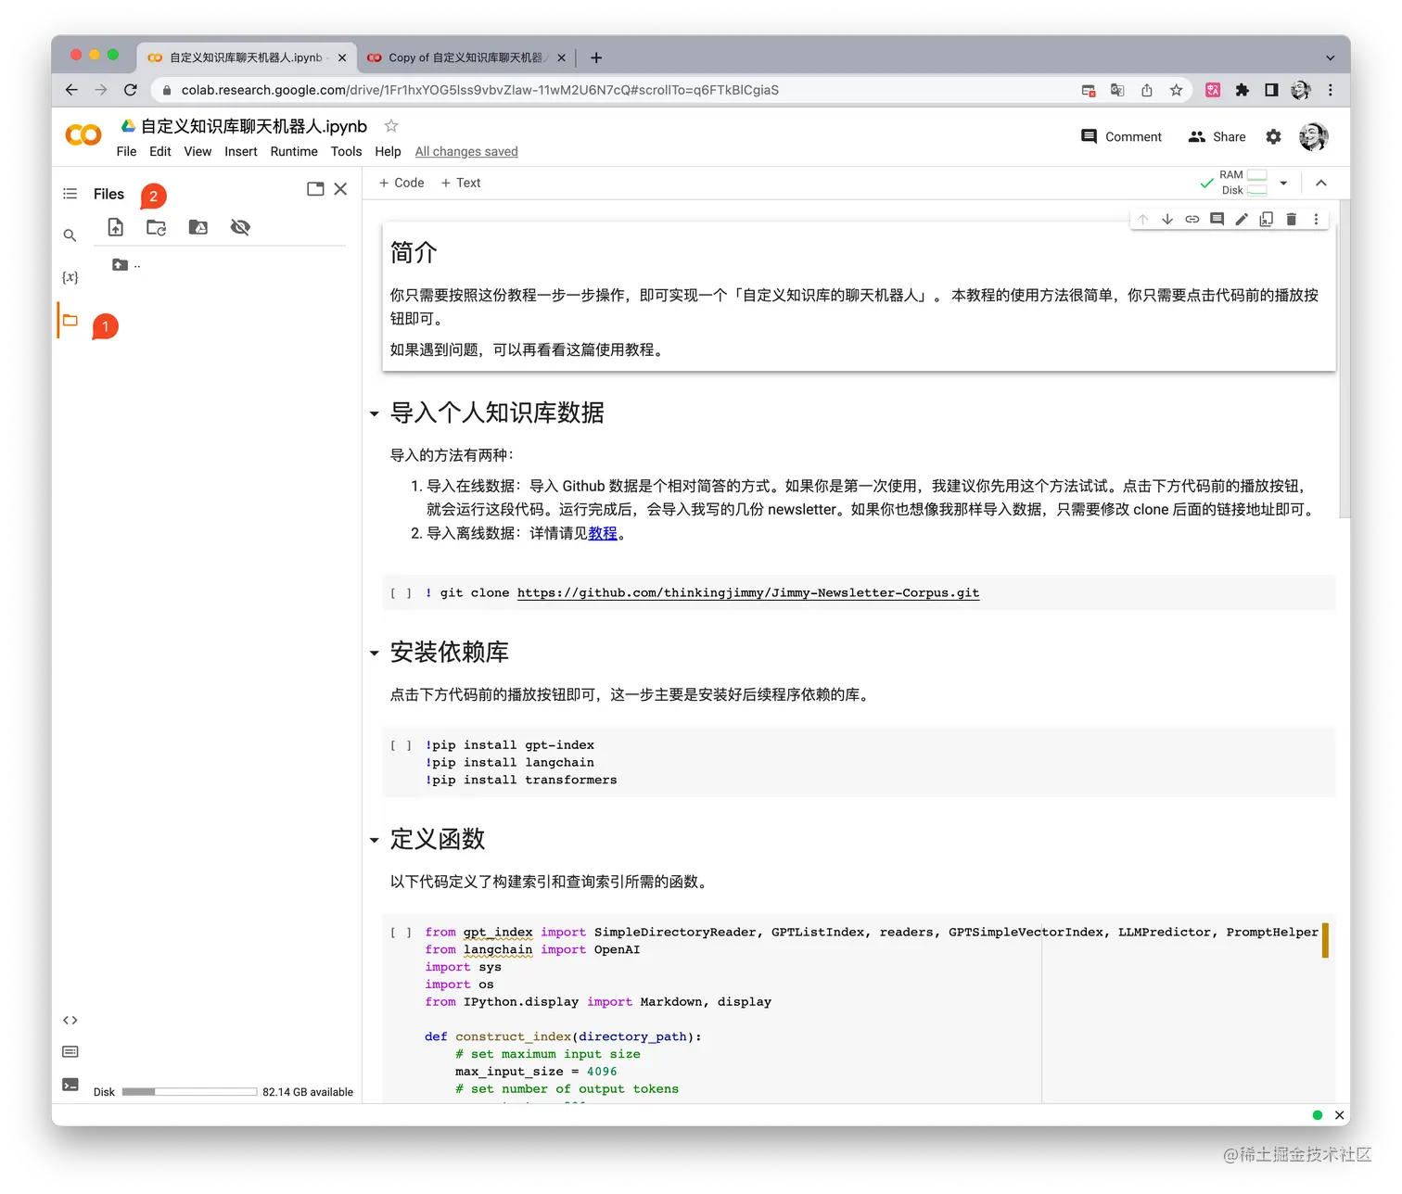Open Chrome tab search dropdown

(x=1330, y=57)
